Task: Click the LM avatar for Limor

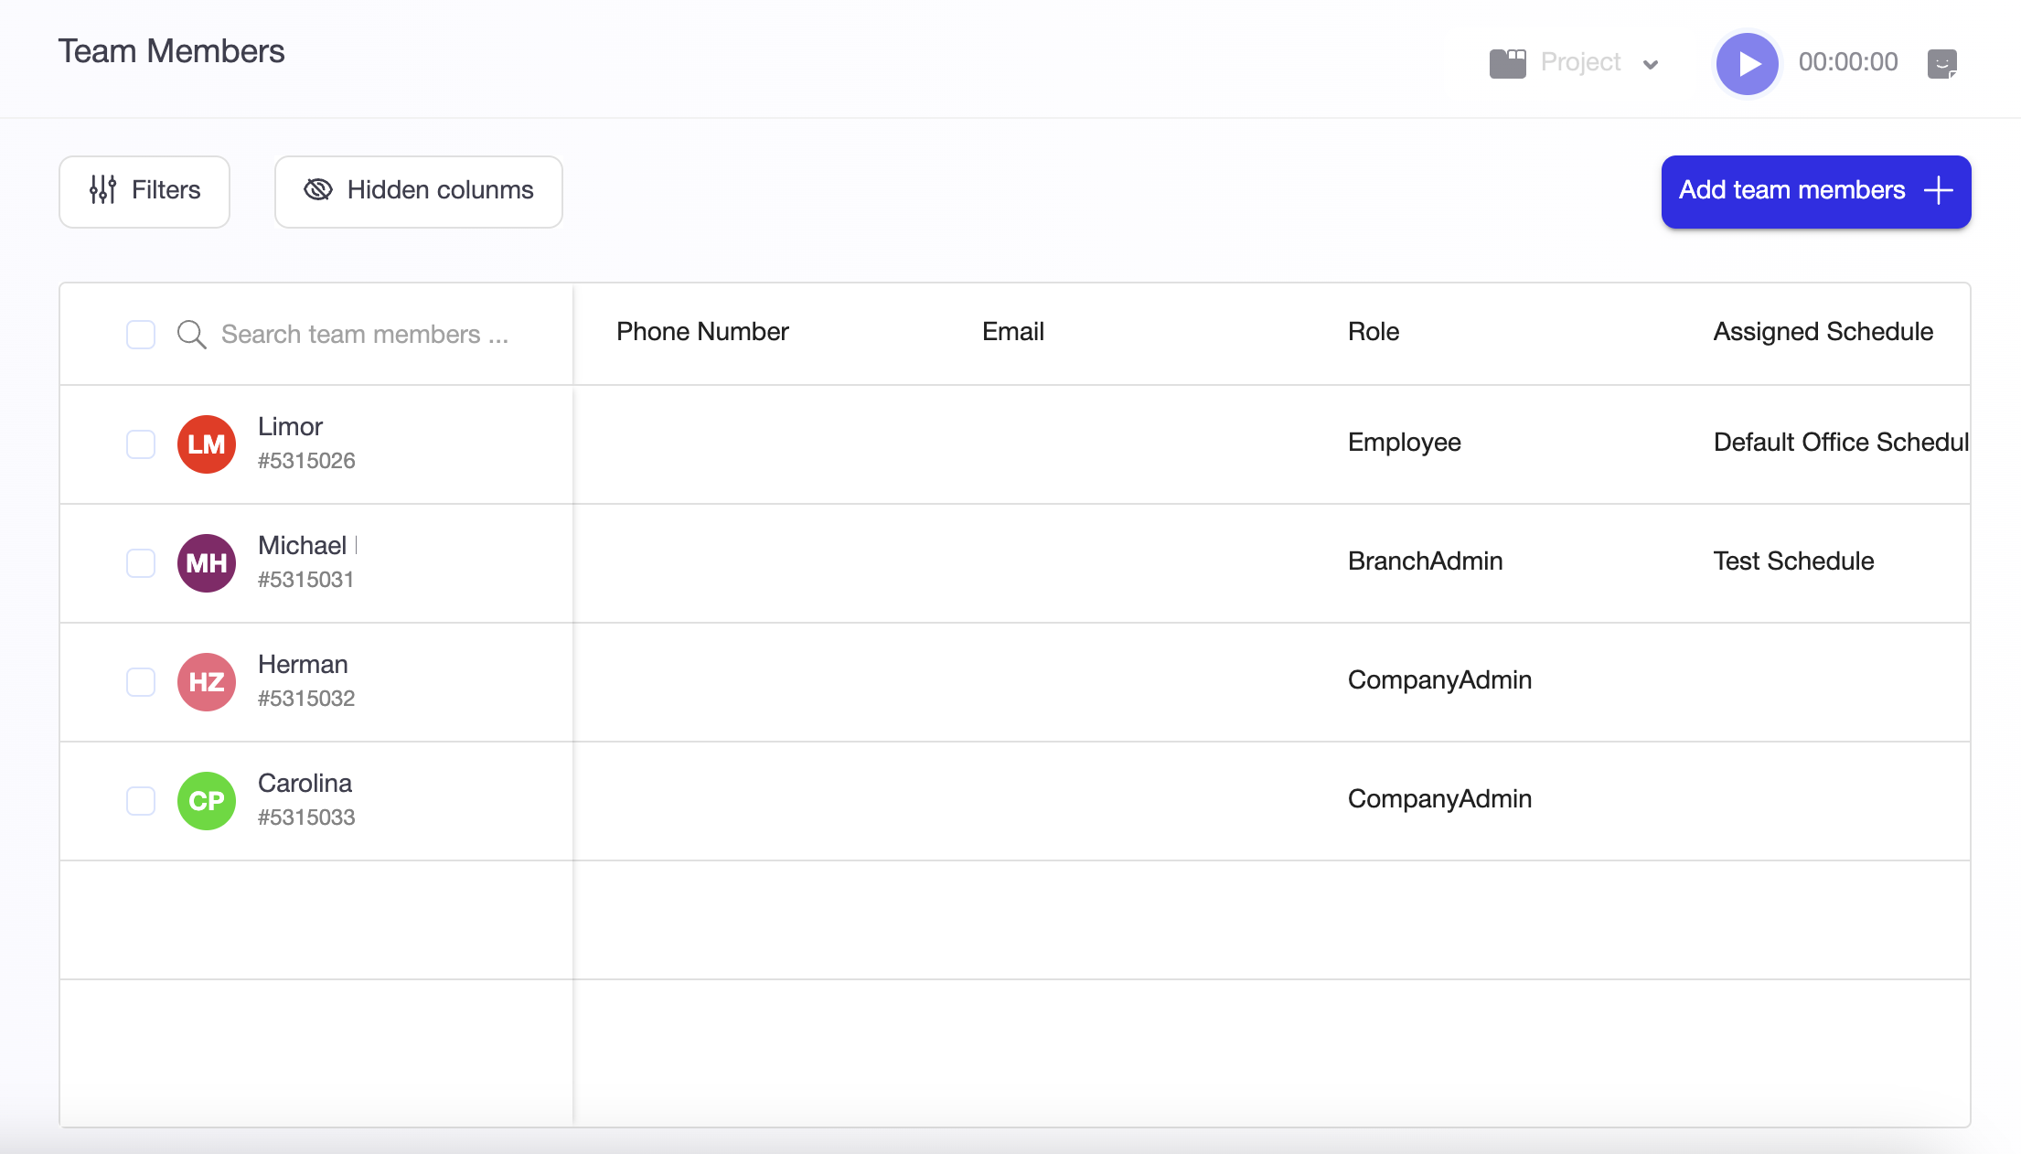Action: (x=207, y=444)
